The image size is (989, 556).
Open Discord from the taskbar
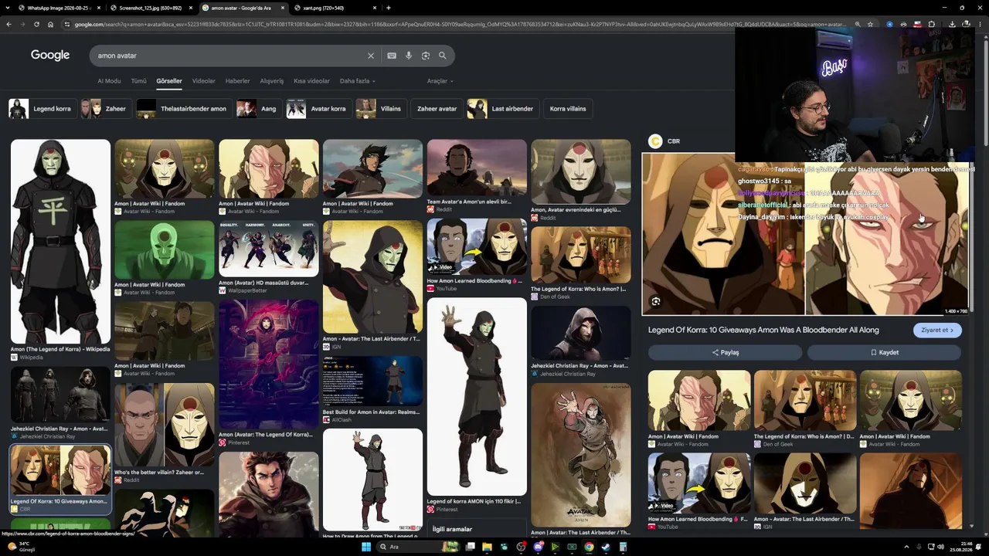coord(539,547)
